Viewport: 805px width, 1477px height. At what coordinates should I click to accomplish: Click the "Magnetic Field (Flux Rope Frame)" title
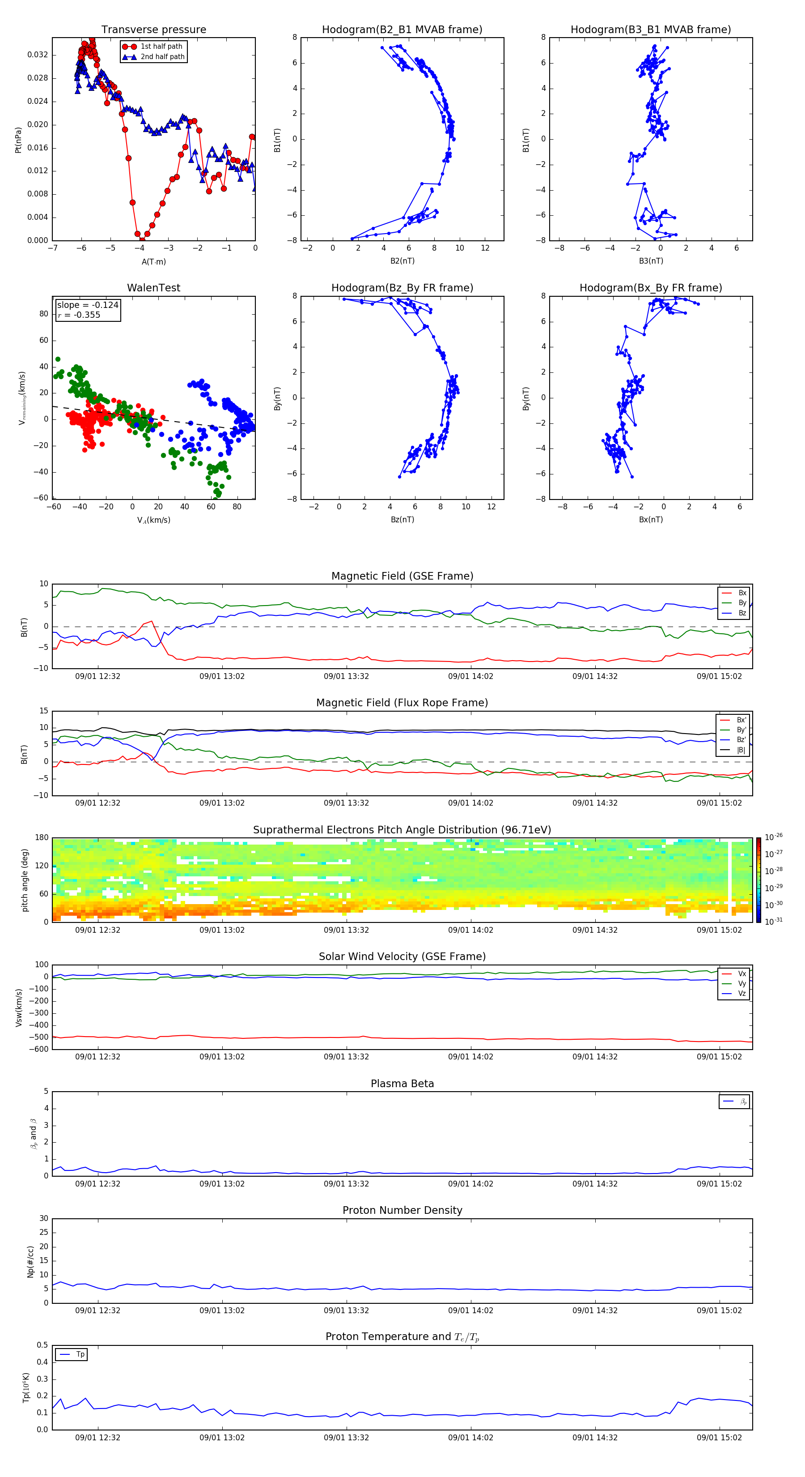coord(402,703)
